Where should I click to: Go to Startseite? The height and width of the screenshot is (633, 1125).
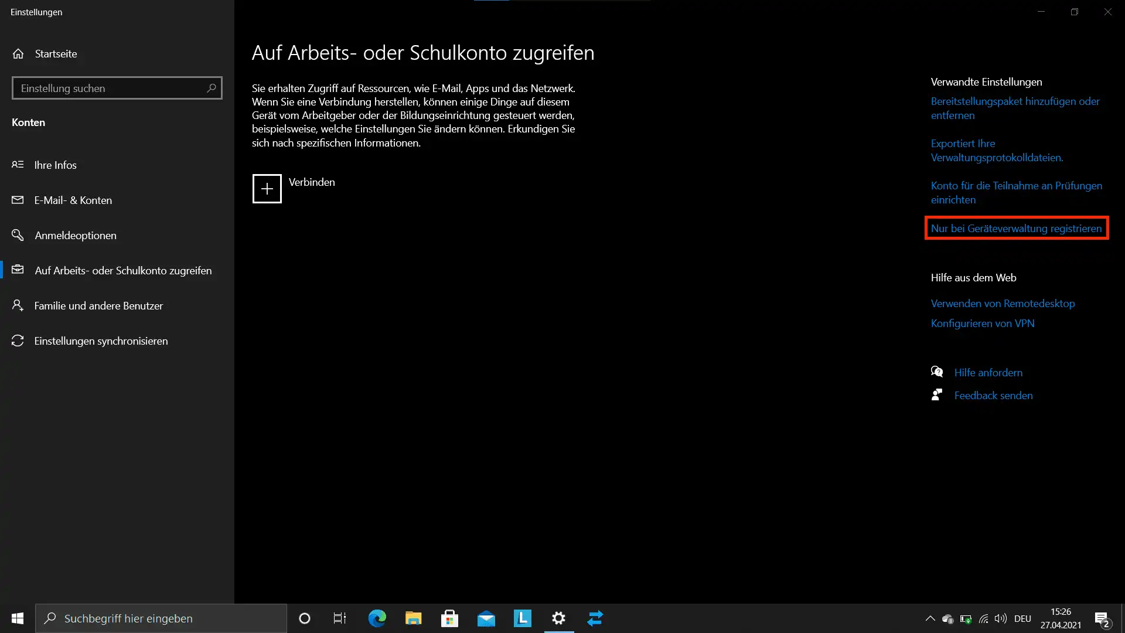click(x=56, y=53)
